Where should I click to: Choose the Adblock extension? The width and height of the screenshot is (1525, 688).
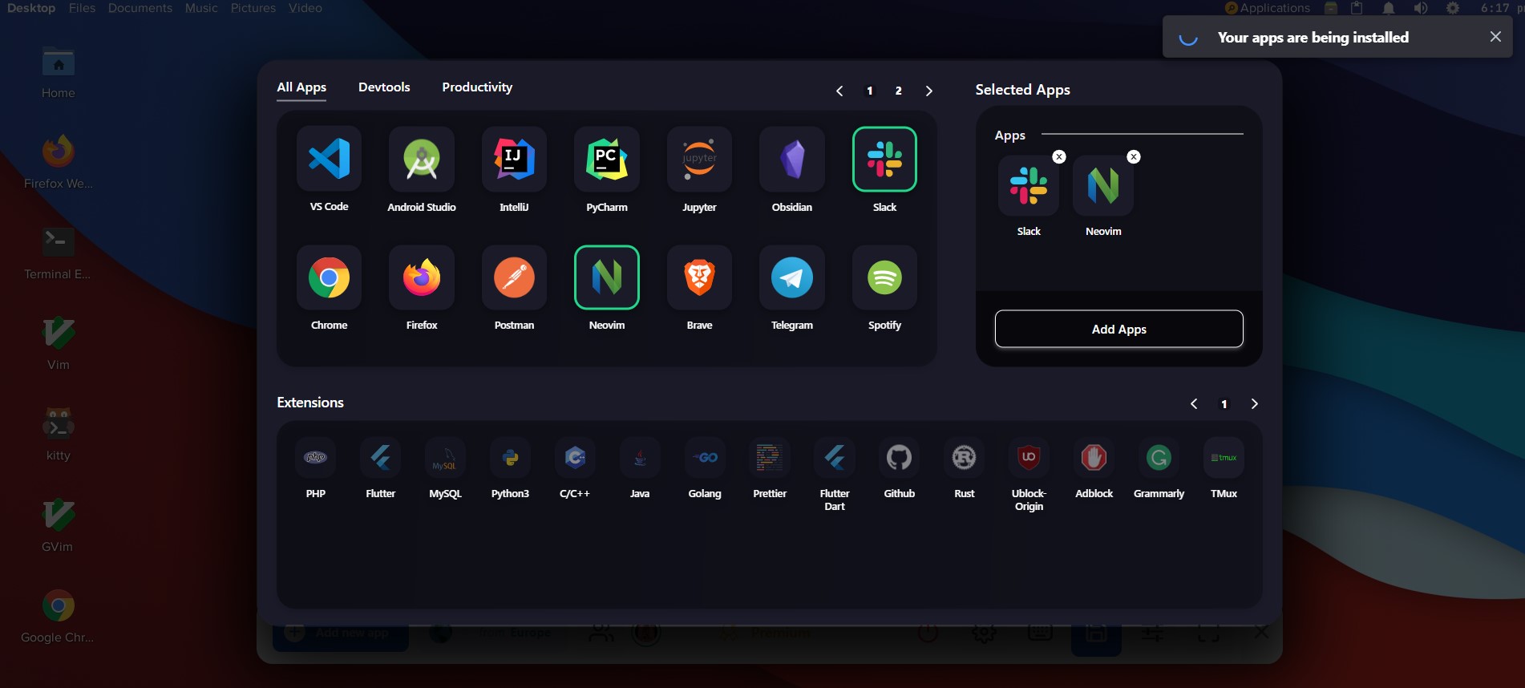1094,458
